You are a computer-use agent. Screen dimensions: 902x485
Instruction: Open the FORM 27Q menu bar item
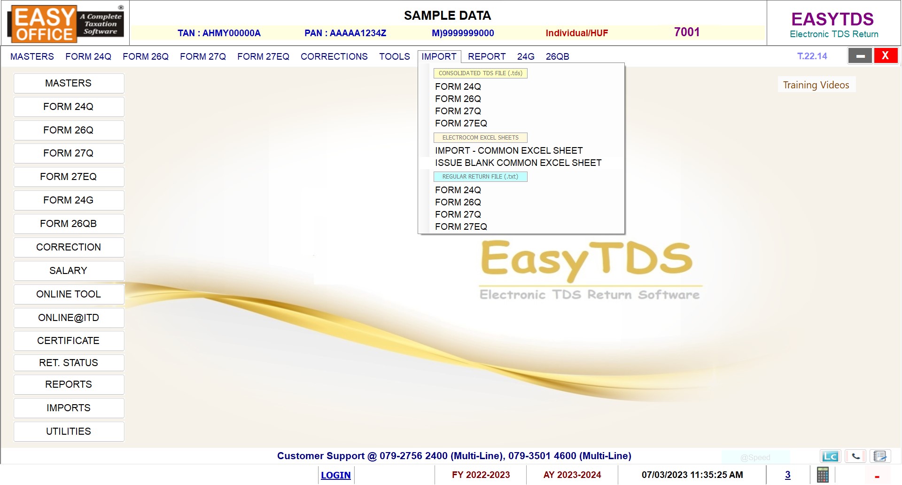click(x=203, y=56)
